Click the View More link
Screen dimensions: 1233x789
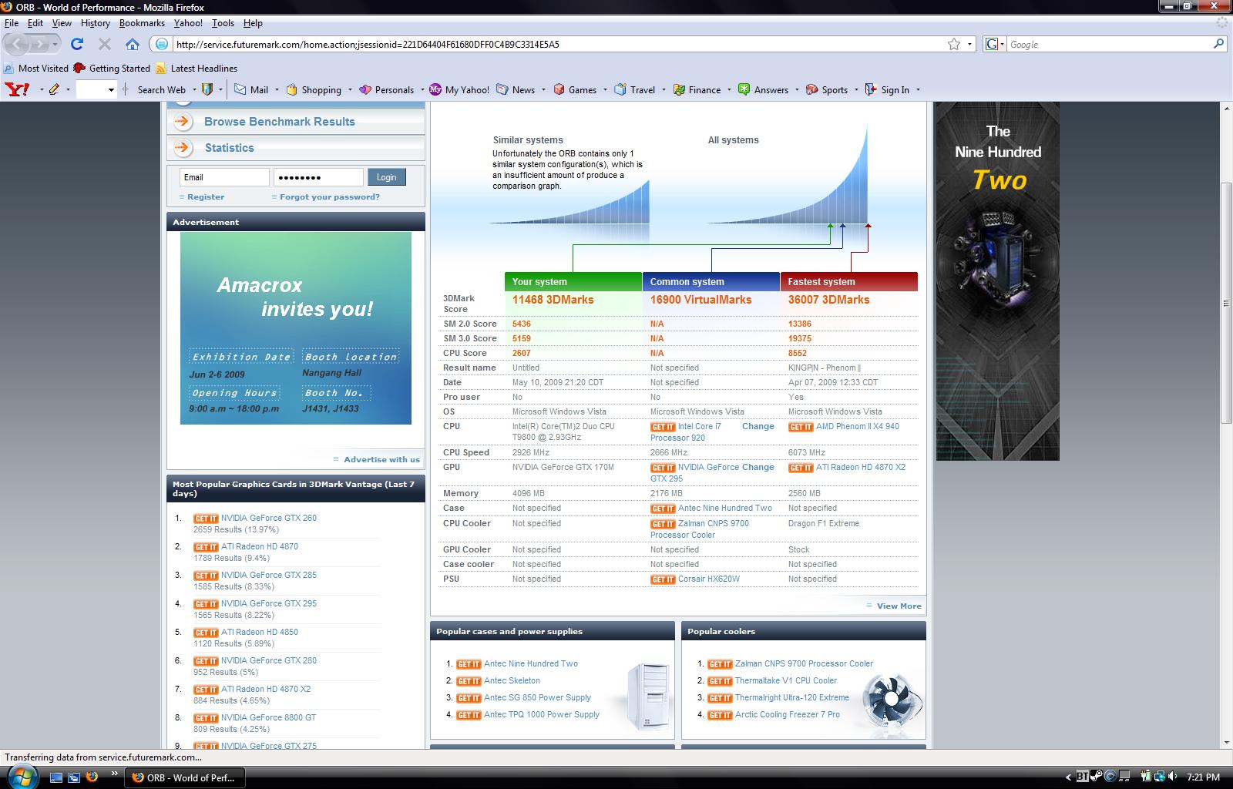(x=899, y=606)
